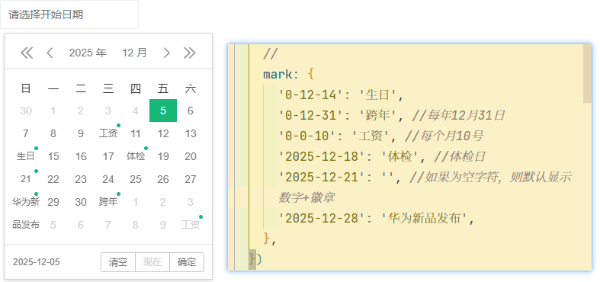Select date 25 in the calendar
Screen dimensions: 600x282
coord(136,179)
